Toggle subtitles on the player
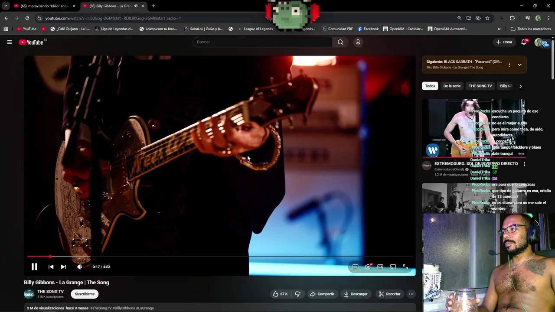This screenshot has height=312, width=555. [x=356, y=267]
